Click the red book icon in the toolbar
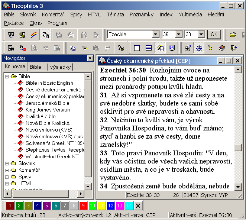246x220 pixels. (x=222, y=48)
